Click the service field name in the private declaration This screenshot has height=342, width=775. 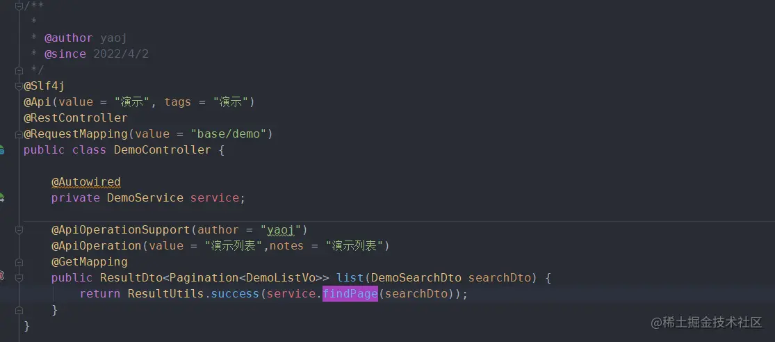click(215, 197)
